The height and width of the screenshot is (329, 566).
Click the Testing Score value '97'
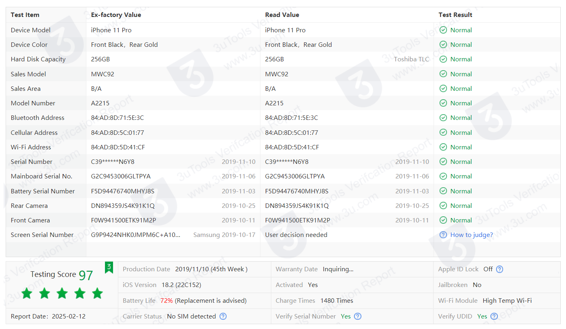point(86,275)
